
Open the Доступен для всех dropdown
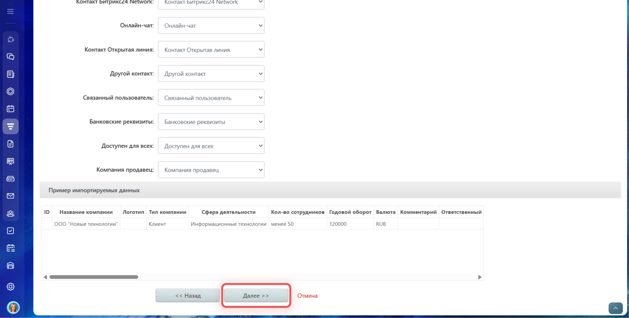(x=211, y=146)
